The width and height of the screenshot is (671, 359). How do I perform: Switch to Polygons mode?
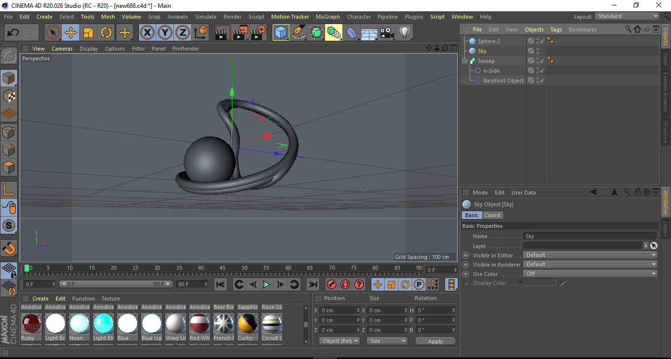point(9,167)
